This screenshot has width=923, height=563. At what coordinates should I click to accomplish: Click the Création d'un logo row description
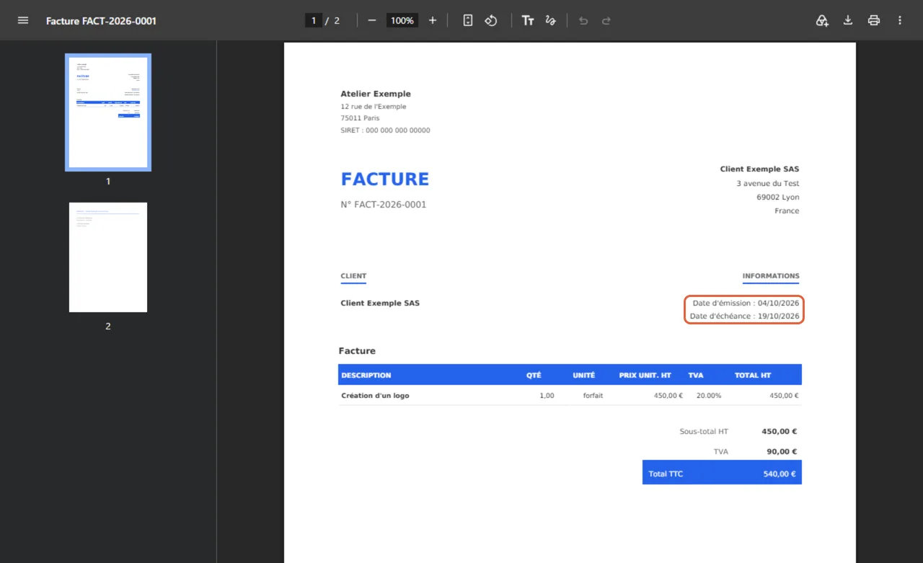point(375,396)
